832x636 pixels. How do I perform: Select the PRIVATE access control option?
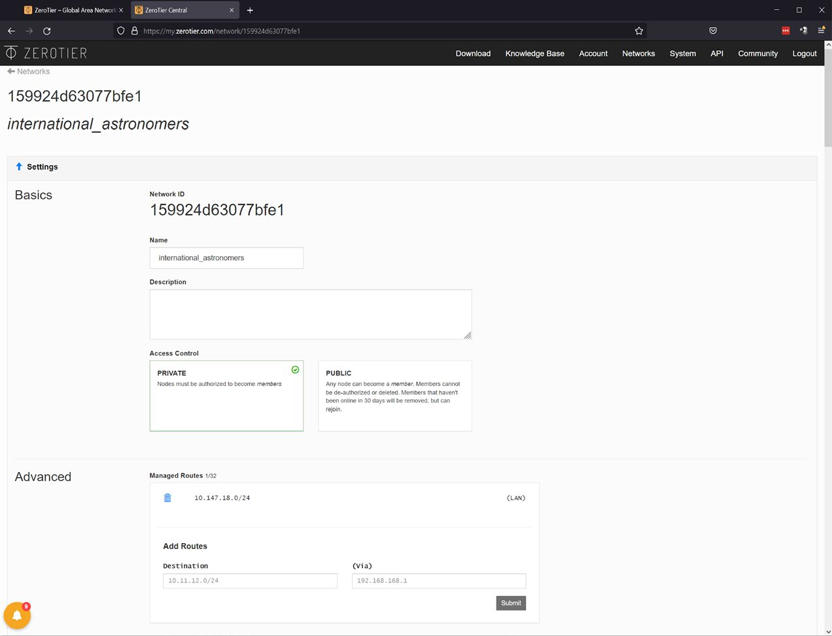click(x=226, y=395)
